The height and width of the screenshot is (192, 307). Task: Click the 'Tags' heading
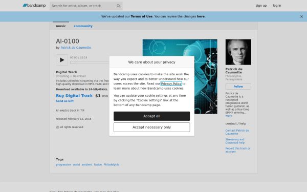coord(60,159)
